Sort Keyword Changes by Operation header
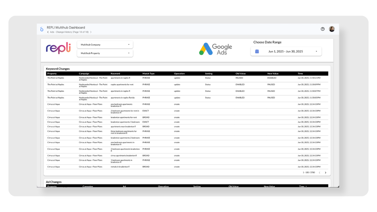This screenshot has height=212, width=377. (179, 74)
